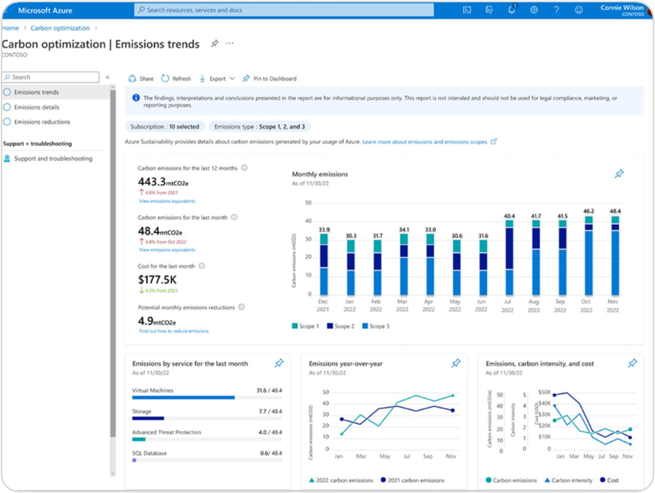
Task: Refresh the emissions report
Action: point(176,79)
